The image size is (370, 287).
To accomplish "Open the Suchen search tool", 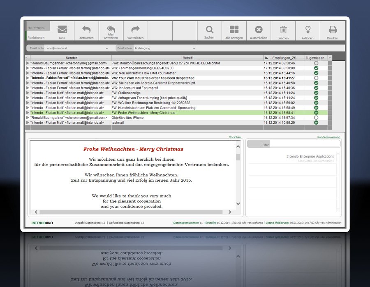I will pyautogui.click(x=209, y=31).
